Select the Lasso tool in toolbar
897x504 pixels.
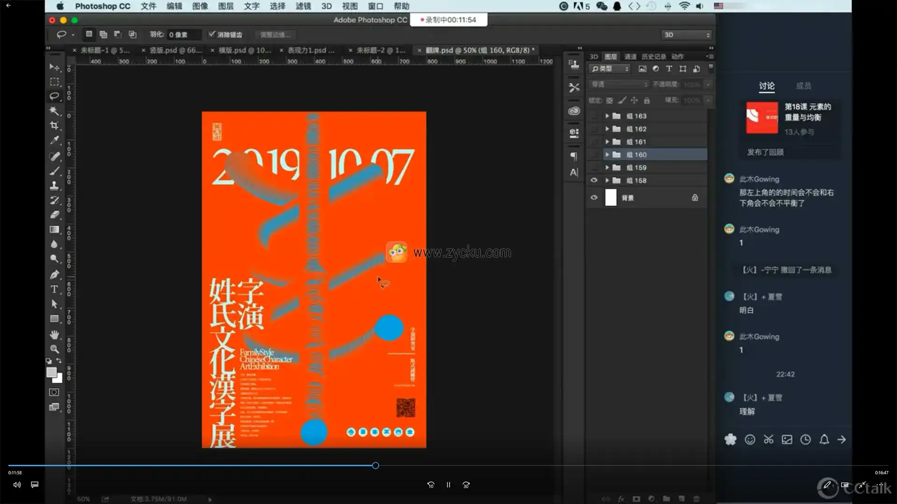pyautogui.click(x=55, y=96)
